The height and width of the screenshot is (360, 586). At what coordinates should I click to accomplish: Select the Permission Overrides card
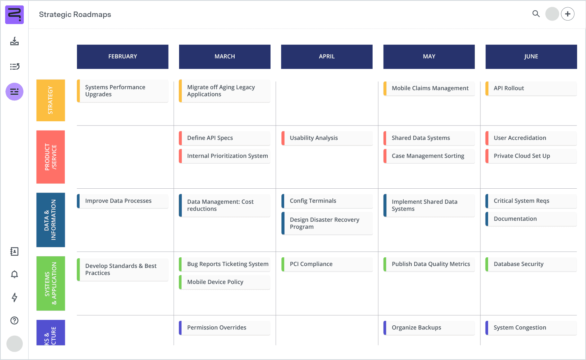click(x=224, y=328)
